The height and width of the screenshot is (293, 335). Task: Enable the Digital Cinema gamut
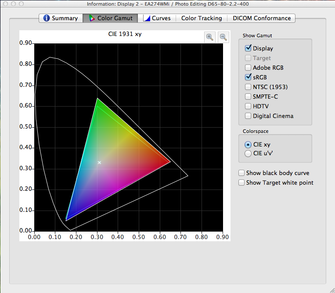click(x=248, y=116)
